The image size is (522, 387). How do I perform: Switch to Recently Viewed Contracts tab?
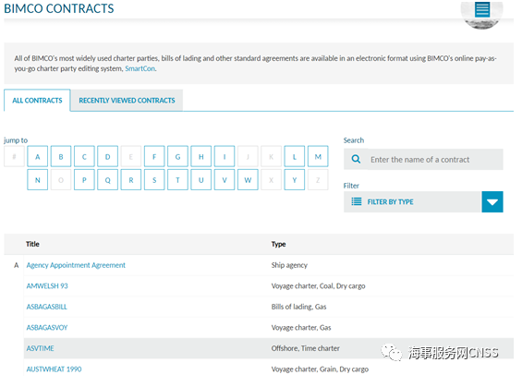[127, 100]
